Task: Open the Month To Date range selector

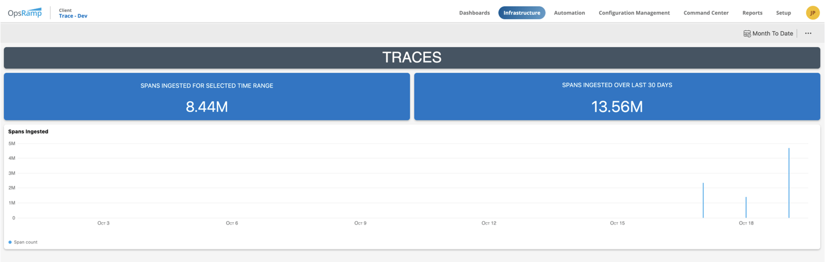Action: click(772, 34)
